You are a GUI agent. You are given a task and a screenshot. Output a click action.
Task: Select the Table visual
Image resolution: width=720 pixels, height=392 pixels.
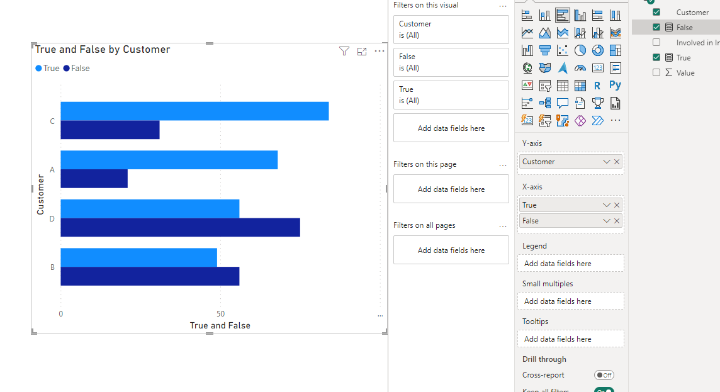pos(563,86)
